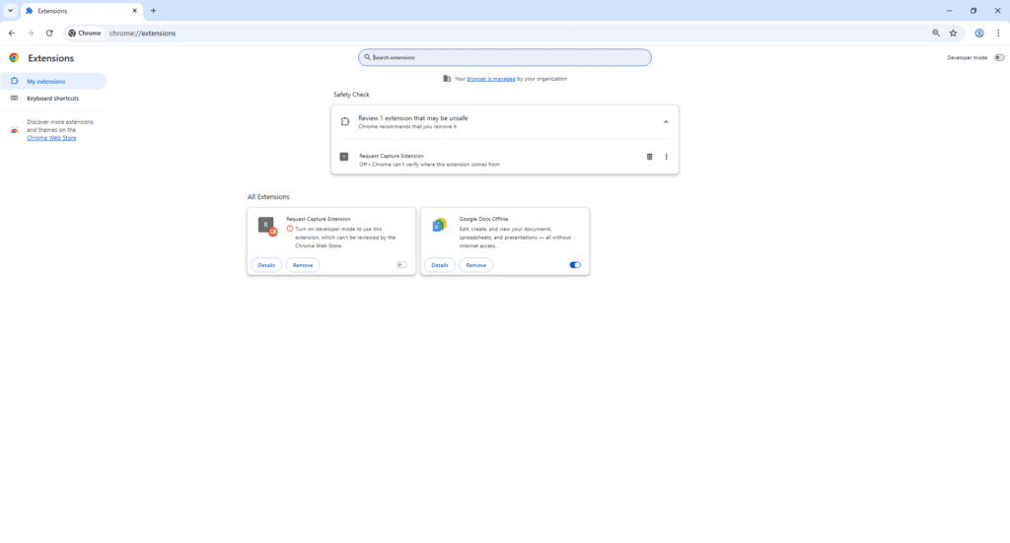Viewport: 1010px width, 543px height.
Task: Open more options for flagged Request Capture Extension
Action: click(x=666, y=157)
